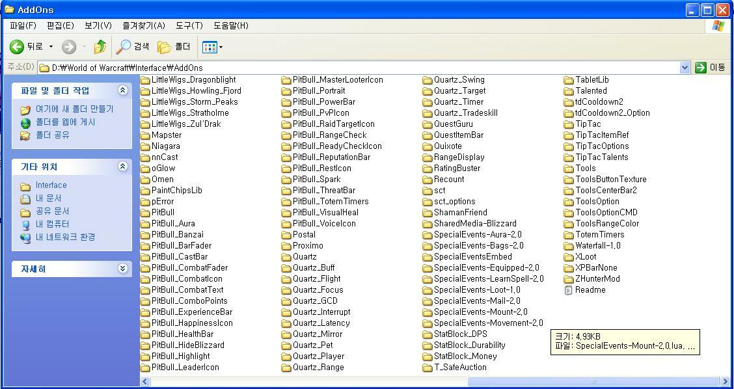734x389 pixels.
Task: Click the Views icon in toolbar
Action: (210, 47)
